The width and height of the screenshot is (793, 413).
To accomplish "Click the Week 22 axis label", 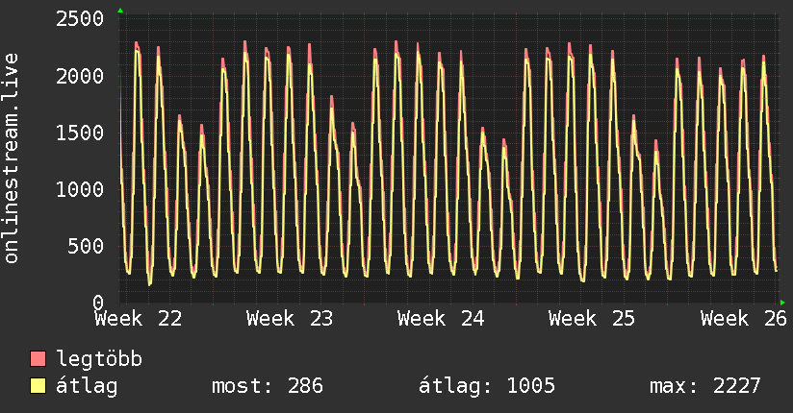I will click(x=138, y=319).
